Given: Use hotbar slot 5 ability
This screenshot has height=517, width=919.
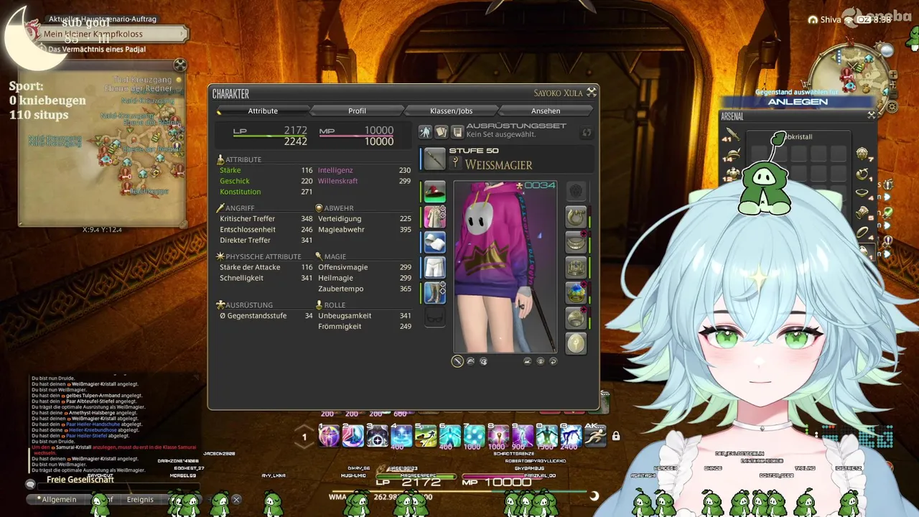Looking at the screenshot, I should pos(426,436).
